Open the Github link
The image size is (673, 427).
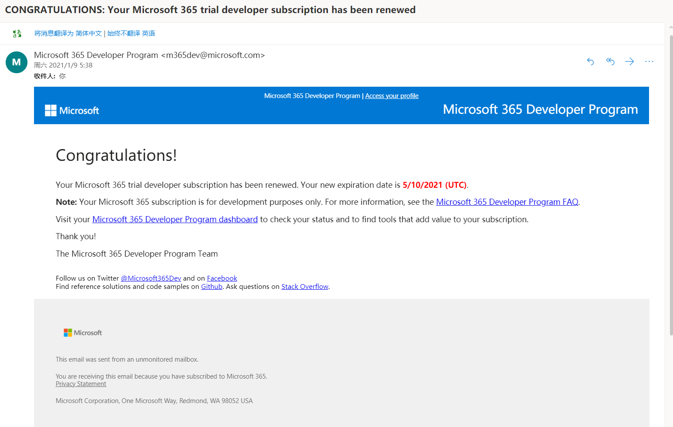pos(212,286)
